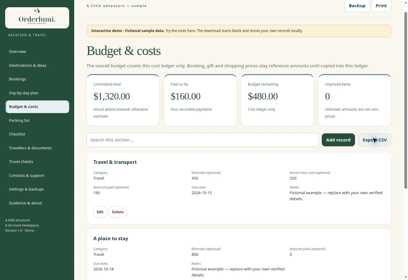Click the A place to stay heading

coord(111,239)
